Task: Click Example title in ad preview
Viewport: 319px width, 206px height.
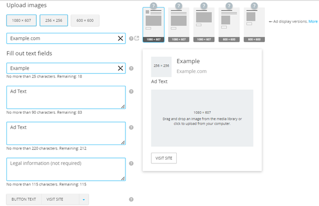Action: (188, 61)
